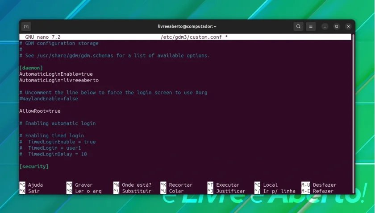Select the terminal's vertical scrollbar
375x213 pixels.
click(353, 114)
